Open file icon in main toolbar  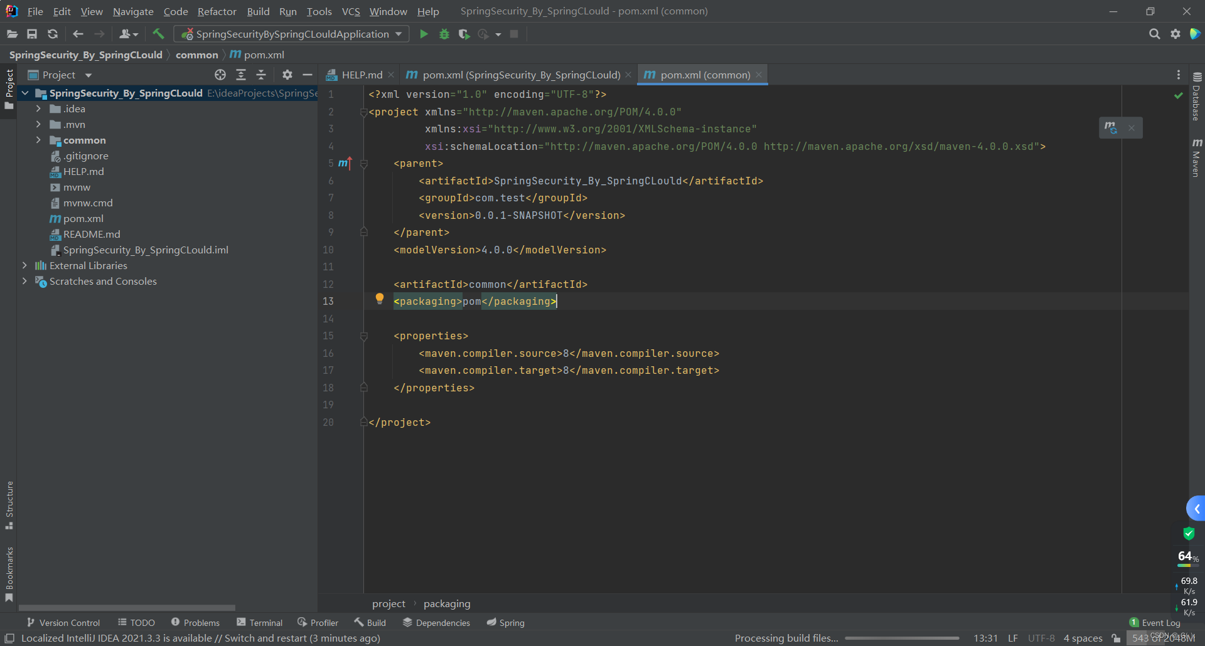click(x=12, y=34)
